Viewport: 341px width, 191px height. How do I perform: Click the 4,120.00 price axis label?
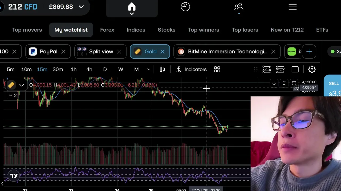click(309, 82)
